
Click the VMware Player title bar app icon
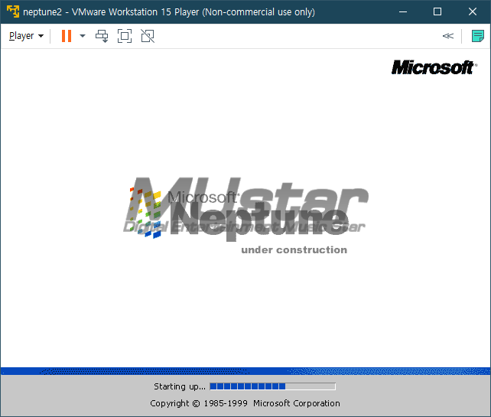tap(13, 11)
